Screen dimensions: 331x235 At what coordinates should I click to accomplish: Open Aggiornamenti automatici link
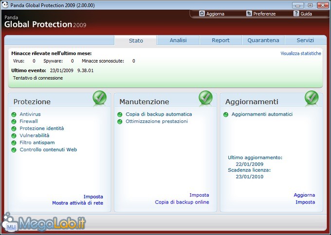(x=262, y=114)
